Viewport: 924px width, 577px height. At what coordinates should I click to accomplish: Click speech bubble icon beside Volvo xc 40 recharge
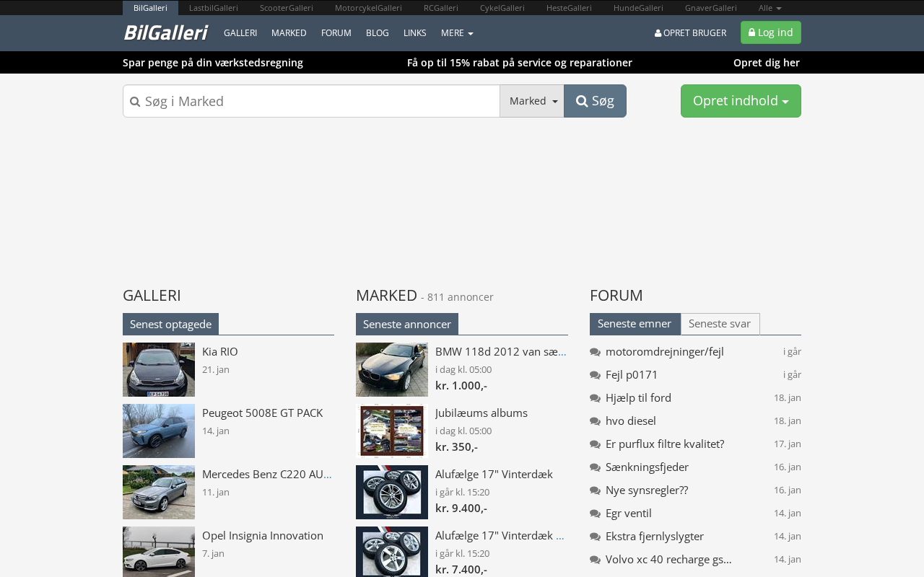coord(596,560)
